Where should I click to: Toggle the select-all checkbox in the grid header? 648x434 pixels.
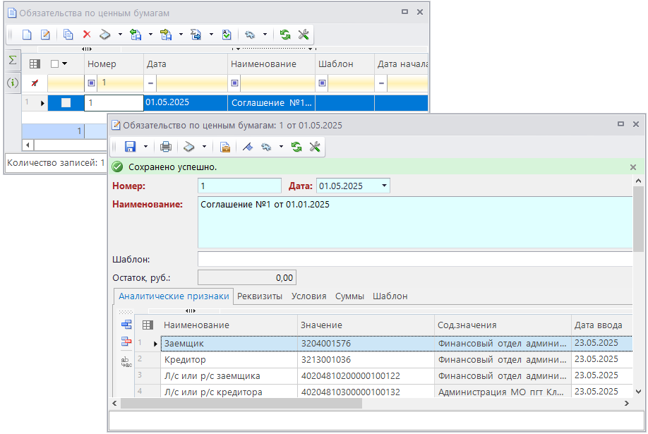55,64
